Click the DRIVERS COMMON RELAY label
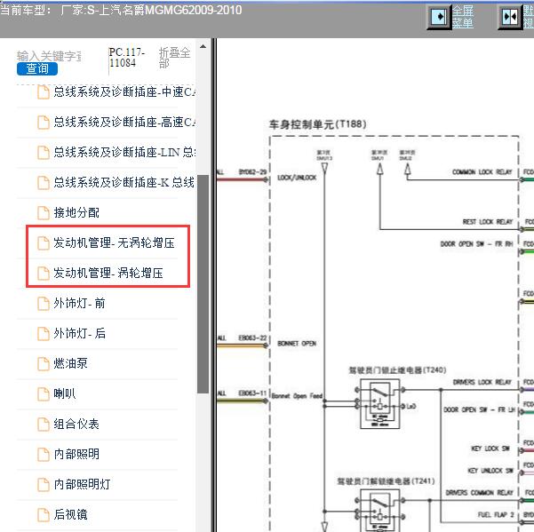534x532 pixels. click(480, 493)
